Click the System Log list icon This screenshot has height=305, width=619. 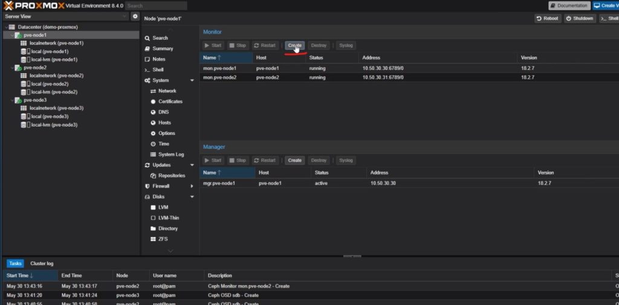153,155
